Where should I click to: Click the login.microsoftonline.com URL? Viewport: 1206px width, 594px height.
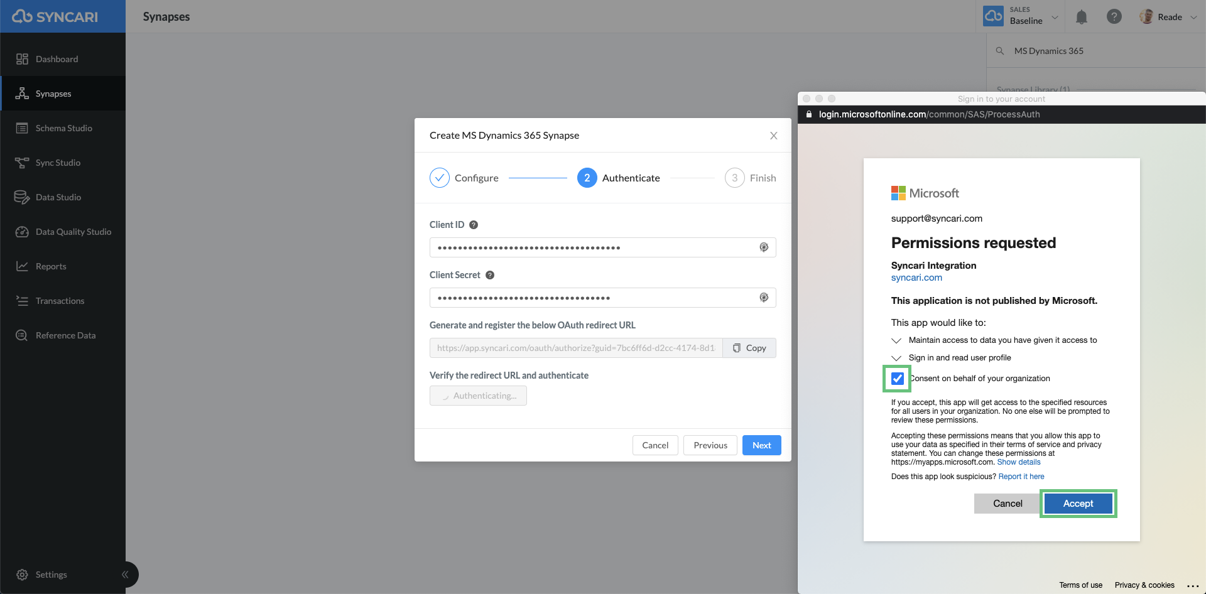929,114
